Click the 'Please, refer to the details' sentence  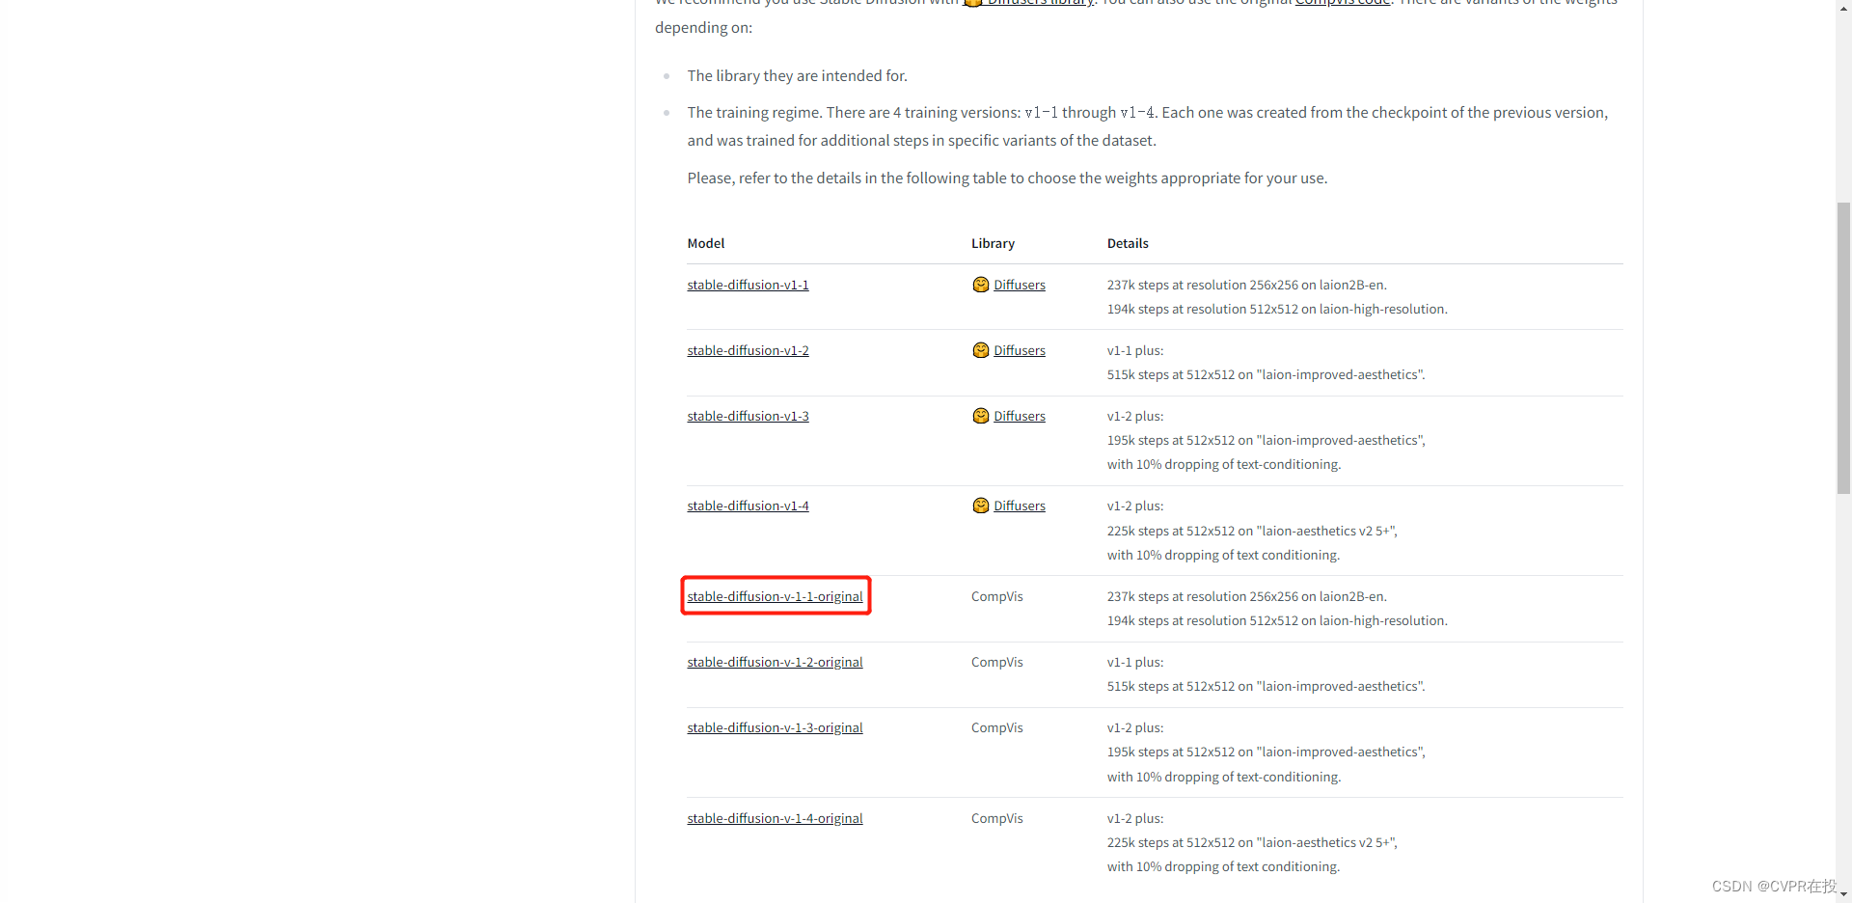(x=1007, y=178)
